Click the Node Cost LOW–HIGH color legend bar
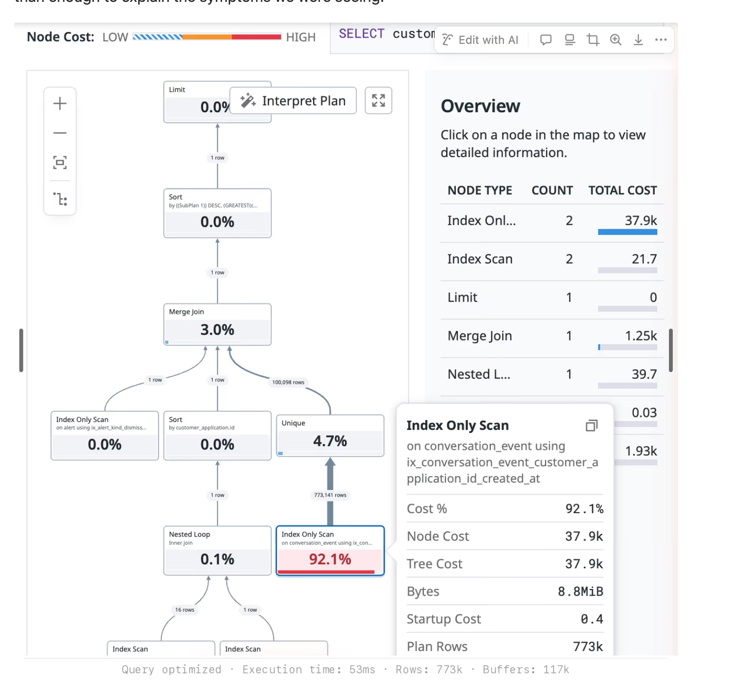Image resolution: width=743 pixels, height=680 pixels. (x=207, y=37)
